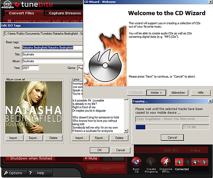The image size is (213, 178).
Task: Close the Copying dialog with X
Action: (210, 101)
